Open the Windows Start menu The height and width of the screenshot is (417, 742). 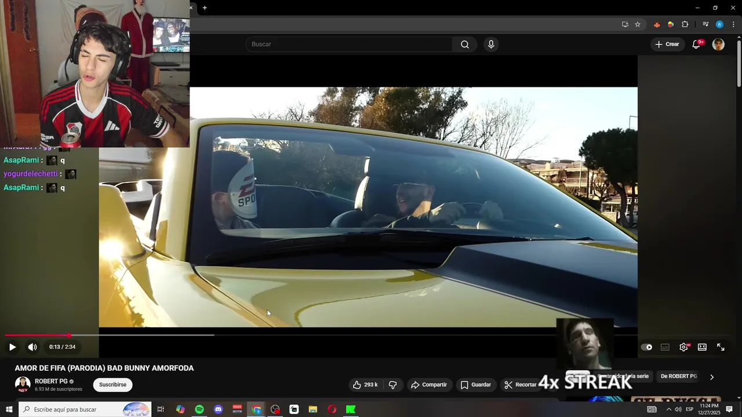9,409
